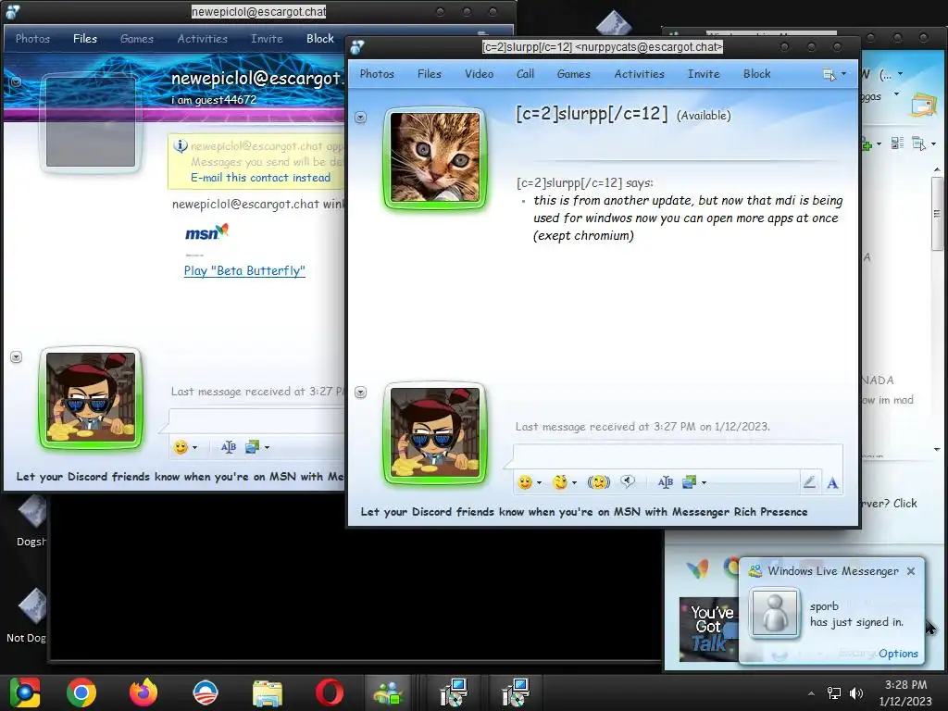The image size is (948, 711).
Task: Open Games in the slurpp chat window
Action: (x=573, y=74)
